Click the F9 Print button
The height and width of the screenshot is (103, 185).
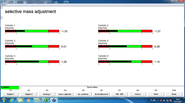[156, 94]
